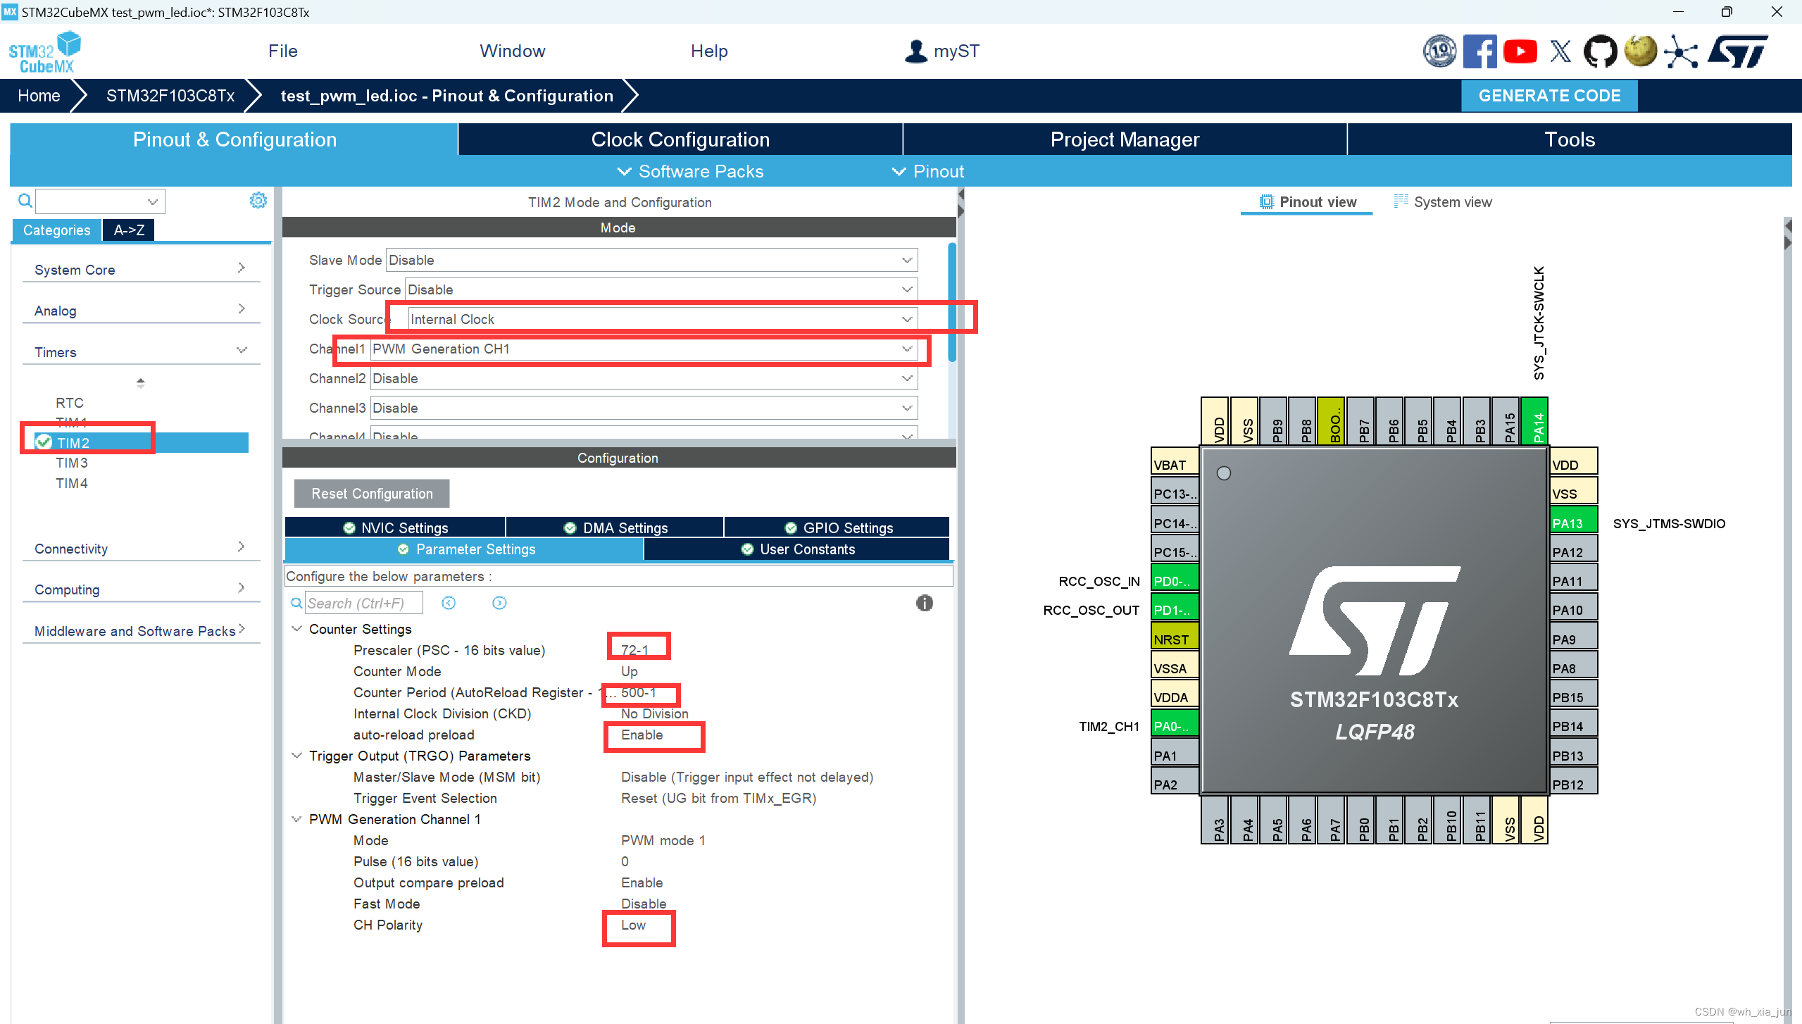1802x1024 pixels.
Task: Go to previous parameter search result arrow
Action: tap(449, 603)
